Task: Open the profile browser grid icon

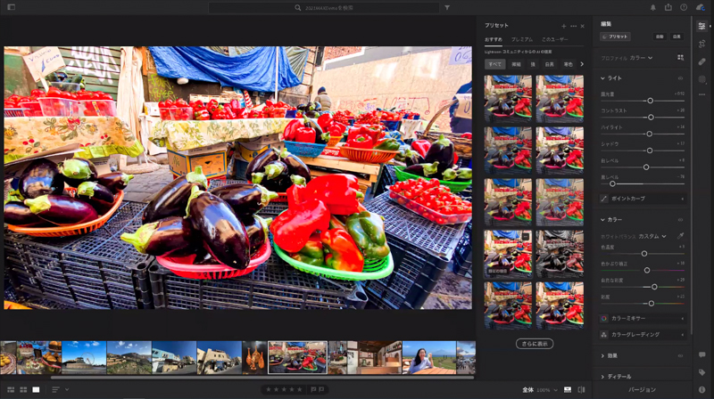Action: (x=680, y=57)
